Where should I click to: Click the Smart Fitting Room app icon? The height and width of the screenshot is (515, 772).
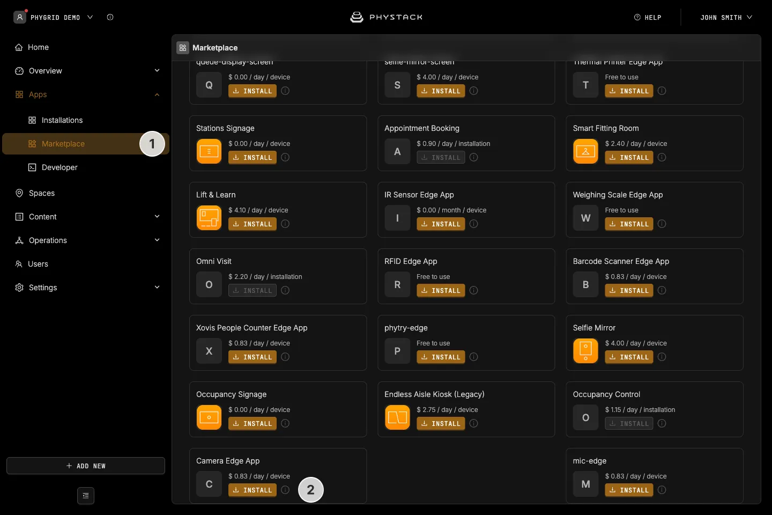click(x=585, y=151)
